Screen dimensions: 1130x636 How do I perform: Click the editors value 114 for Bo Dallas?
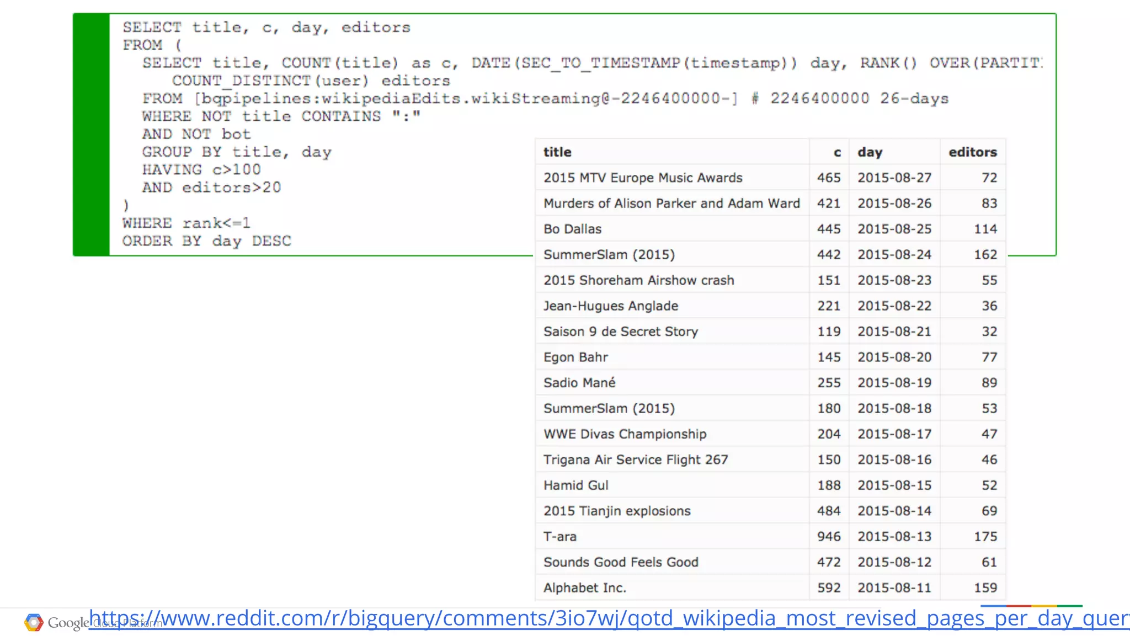(985, 229)
